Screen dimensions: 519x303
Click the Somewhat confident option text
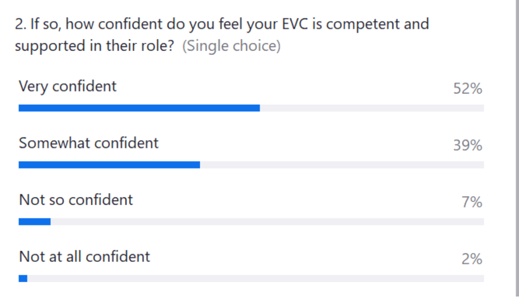(89, 143)
